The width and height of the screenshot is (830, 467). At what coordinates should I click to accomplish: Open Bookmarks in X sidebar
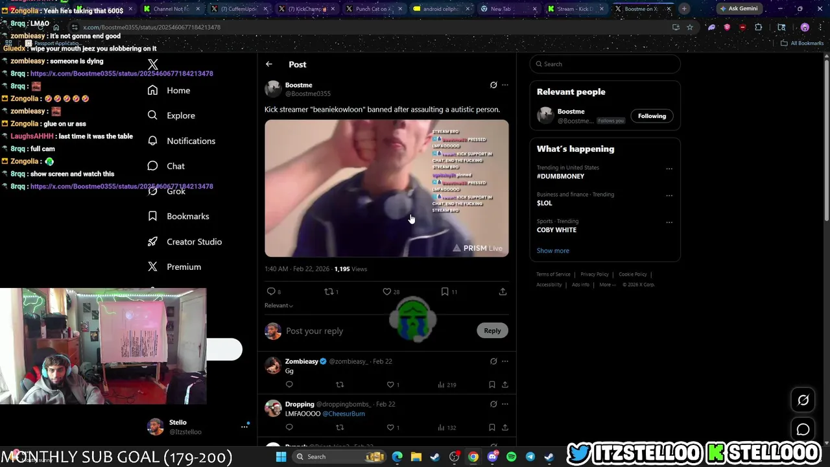point(178,217)
